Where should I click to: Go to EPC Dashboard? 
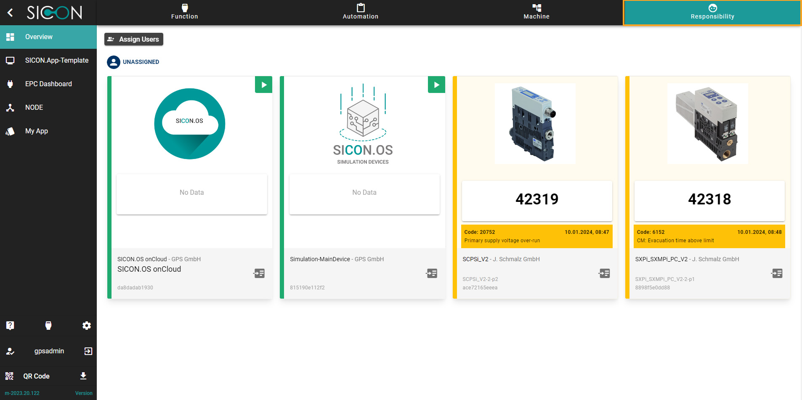click(x=48, y=84)
